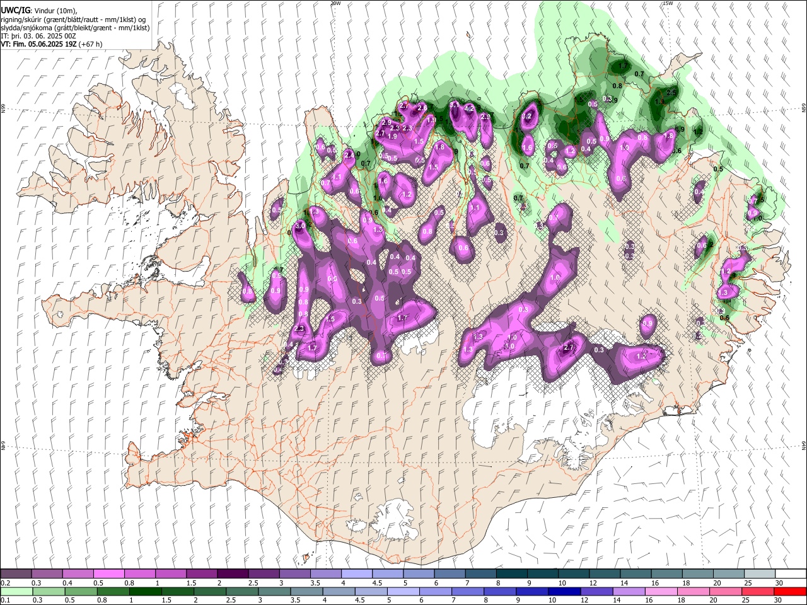
Task: Click the 'slydda/snjókoma' legend description line
Action: click(x=75, y=28)
